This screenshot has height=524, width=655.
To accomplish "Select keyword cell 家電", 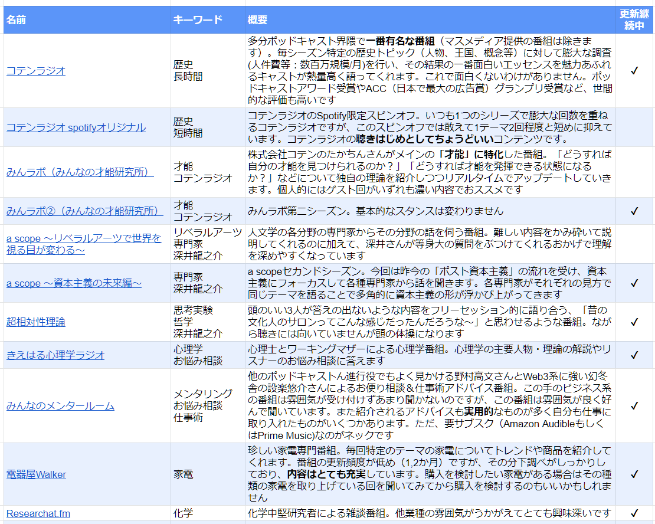I will 208,474.
